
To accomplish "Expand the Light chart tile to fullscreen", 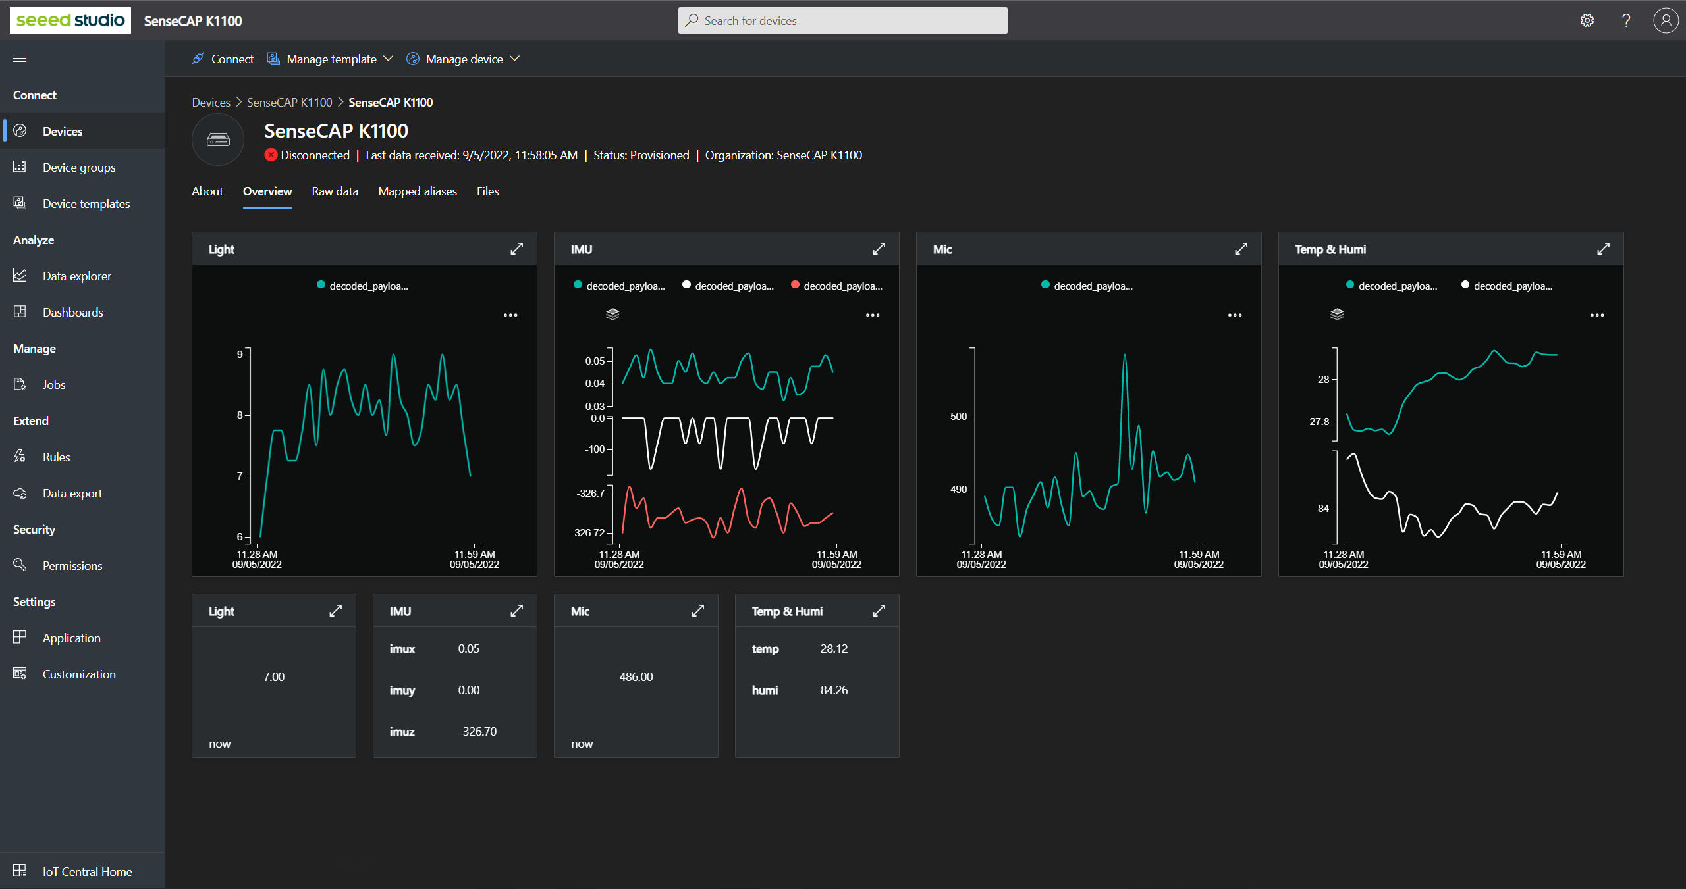I will tap(516, 249).
